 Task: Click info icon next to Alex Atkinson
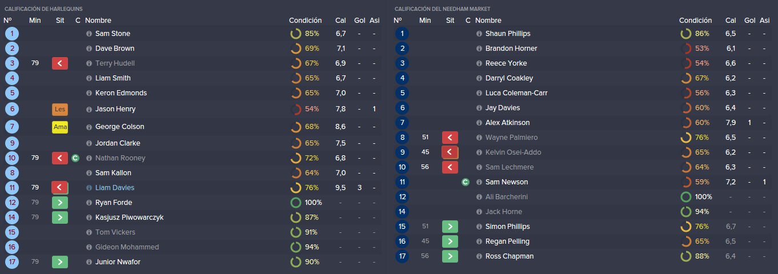coord(479,123)
